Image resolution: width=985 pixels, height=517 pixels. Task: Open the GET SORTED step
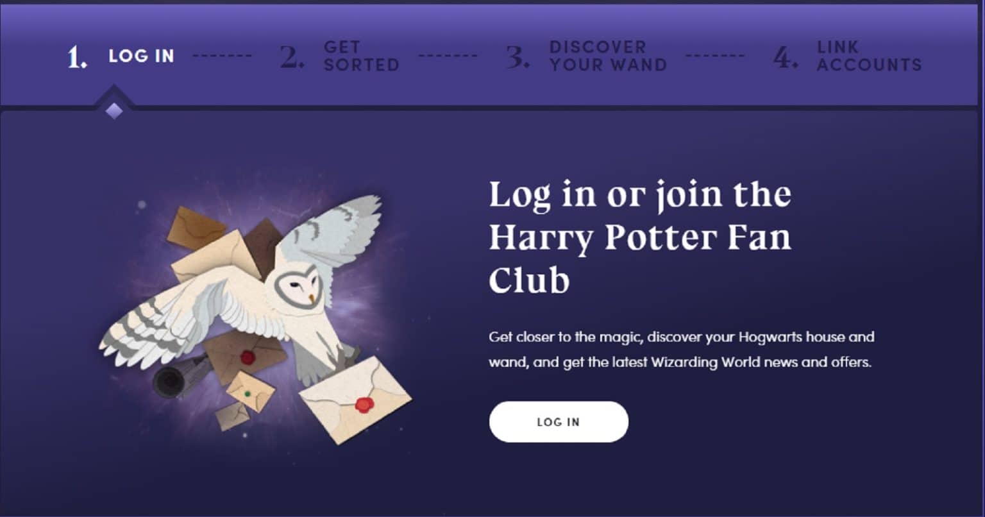[361, 56]
